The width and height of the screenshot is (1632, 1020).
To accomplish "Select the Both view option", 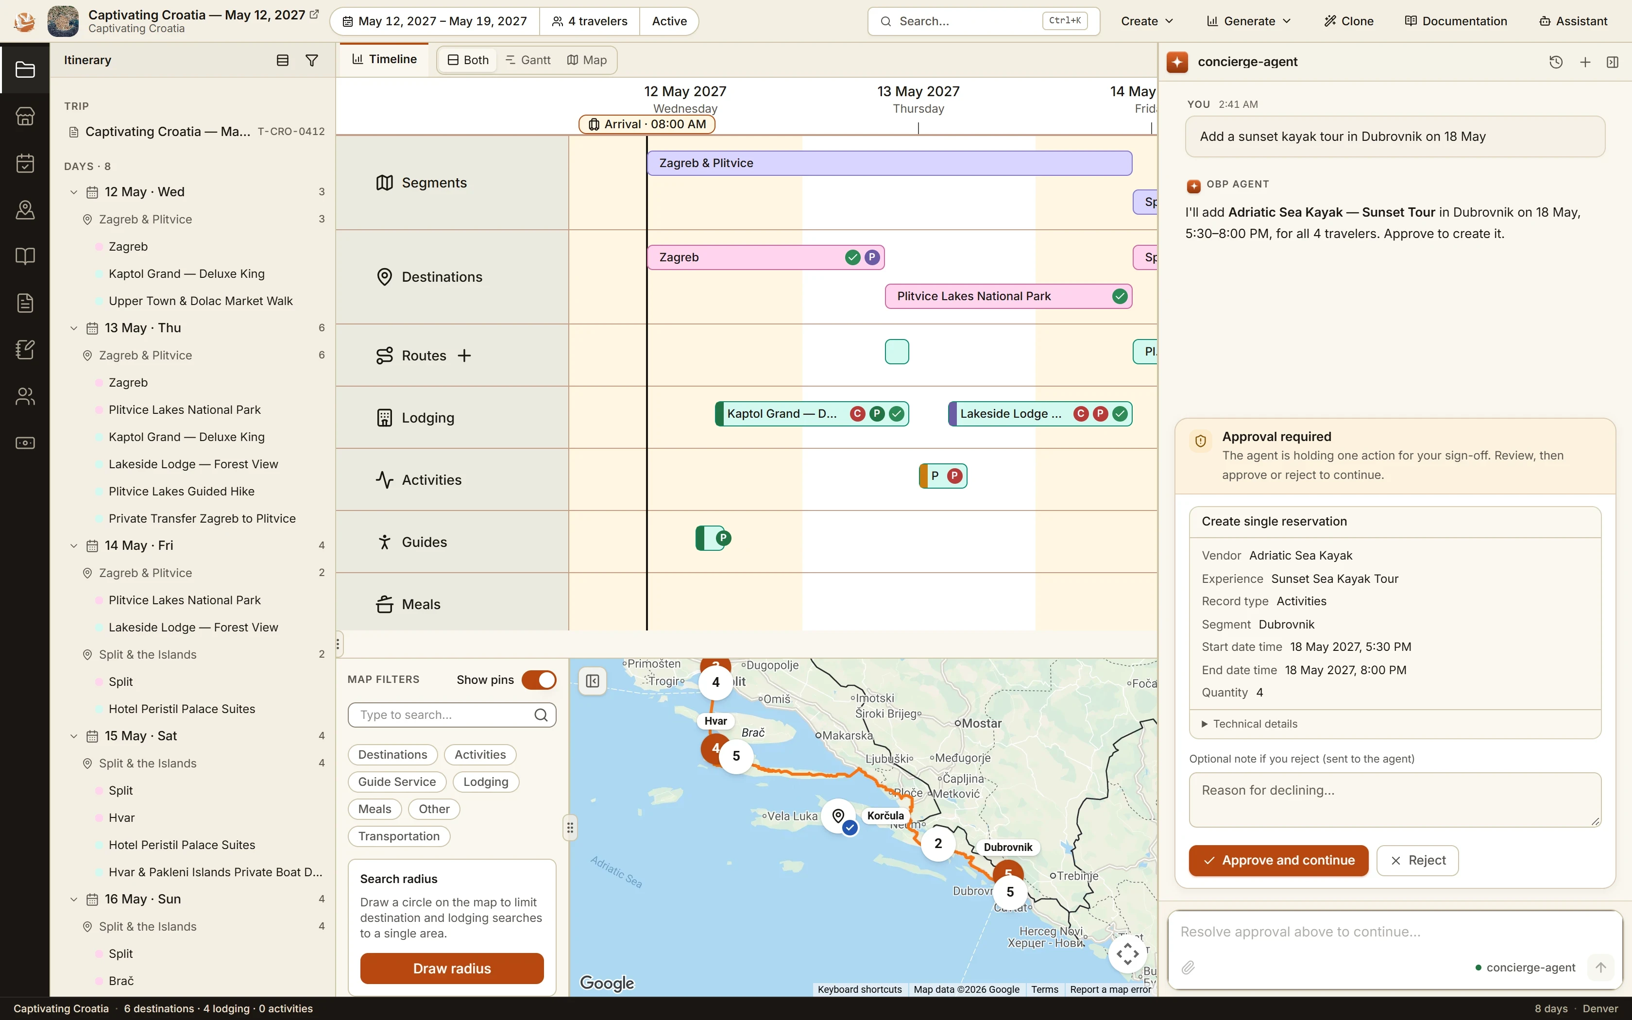I will (x=468, y=60).
